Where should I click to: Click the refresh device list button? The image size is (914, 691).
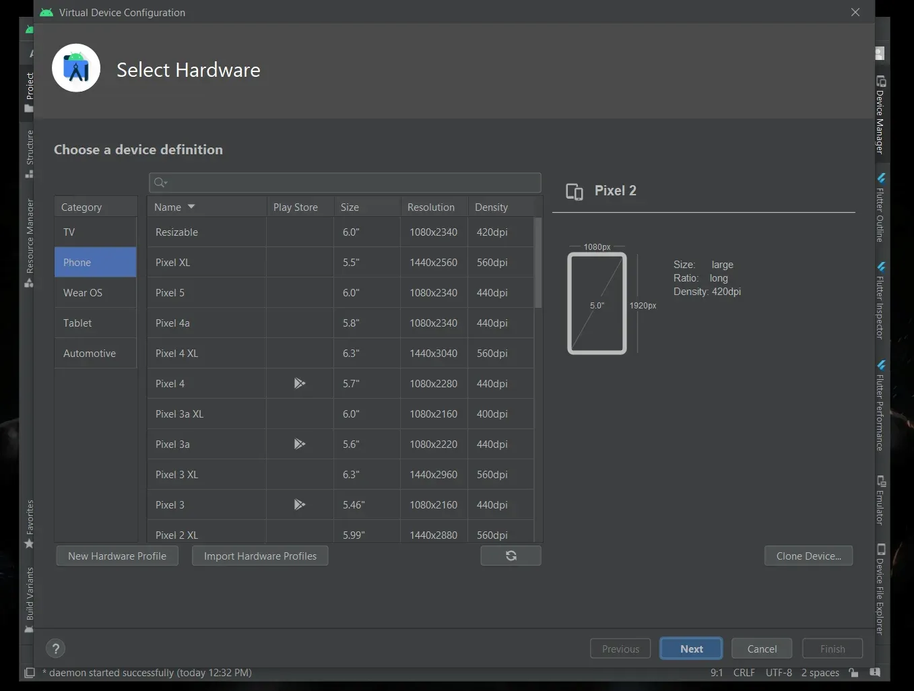[511, 556]
